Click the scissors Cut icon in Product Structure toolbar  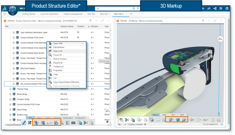pyautogui.click(x=86, y=123)
